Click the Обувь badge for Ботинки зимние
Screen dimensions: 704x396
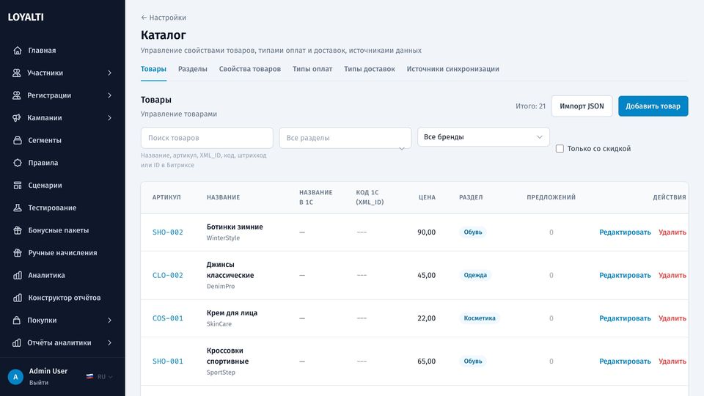coord(473,232)
